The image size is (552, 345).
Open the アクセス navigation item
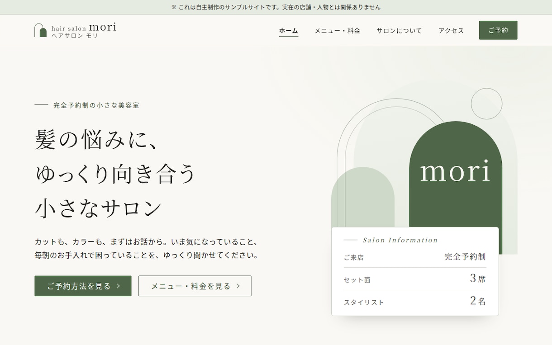tap(451, 31)
